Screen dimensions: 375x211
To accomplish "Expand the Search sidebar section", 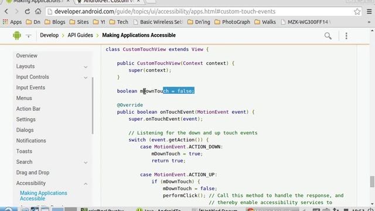I will pos(86,162).
